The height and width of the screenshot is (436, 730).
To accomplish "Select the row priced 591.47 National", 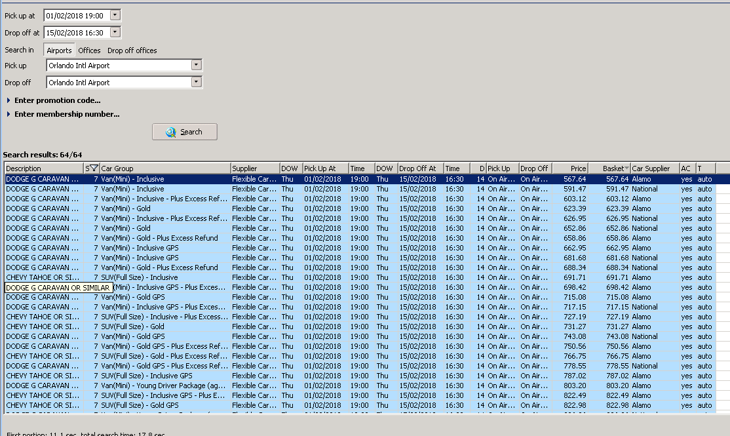I will pos(360,189).
